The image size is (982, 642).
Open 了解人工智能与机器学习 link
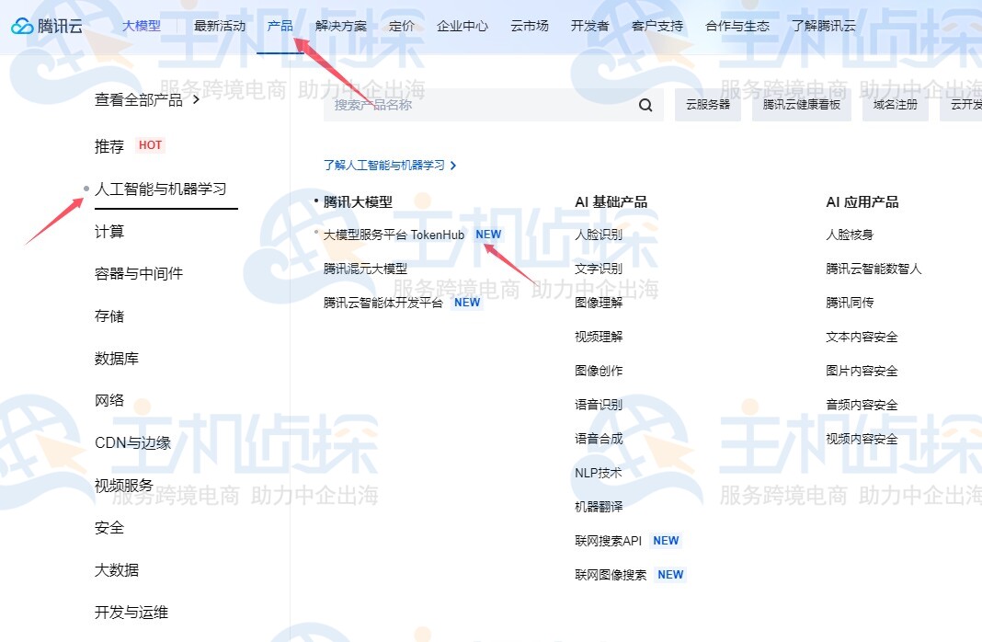pos(384,165)
